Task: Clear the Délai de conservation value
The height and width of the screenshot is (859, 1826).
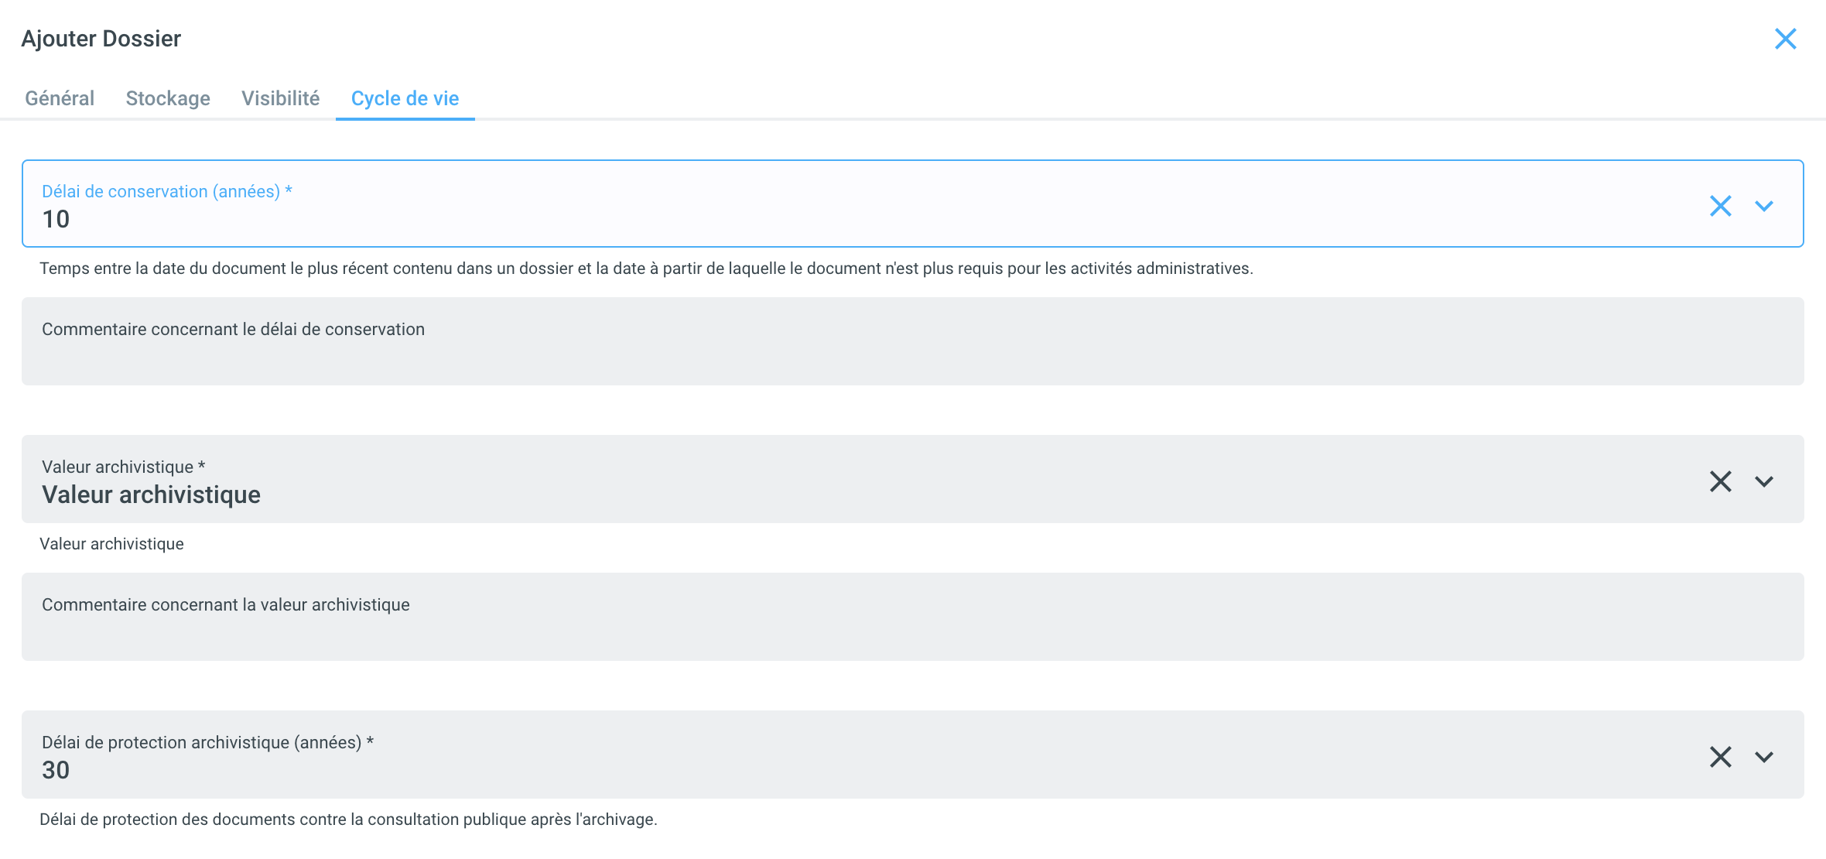Action: (x=1720, y=206)
